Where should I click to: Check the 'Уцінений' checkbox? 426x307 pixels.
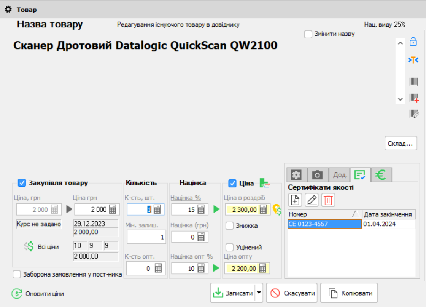(x=230, y=248)
